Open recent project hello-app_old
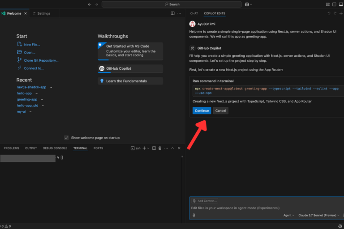 point(27,106)
